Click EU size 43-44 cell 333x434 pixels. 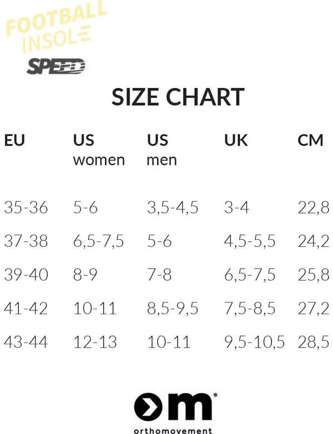26,342
